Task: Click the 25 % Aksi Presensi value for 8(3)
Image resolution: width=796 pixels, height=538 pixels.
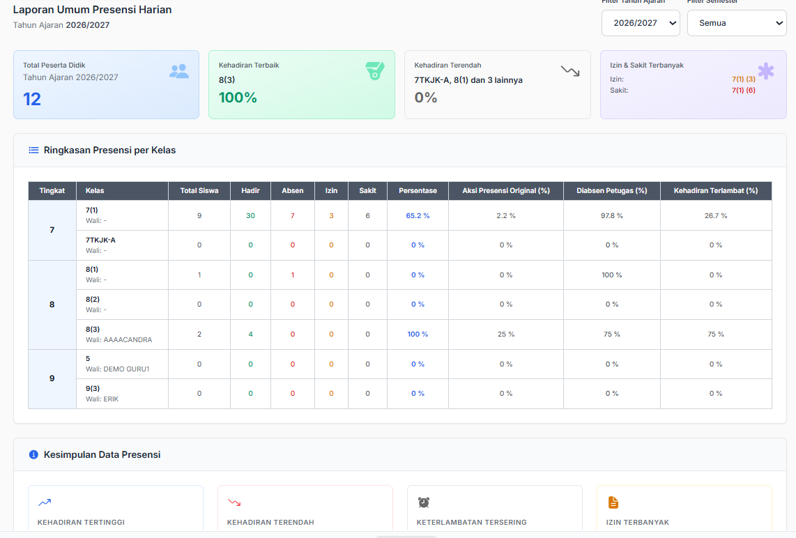Action: tap(506, 335)
